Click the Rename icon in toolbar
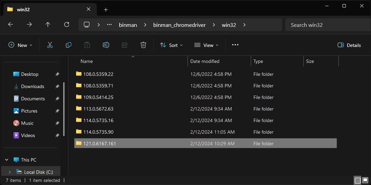Screen dimensions: 371x185 (106, 45)
